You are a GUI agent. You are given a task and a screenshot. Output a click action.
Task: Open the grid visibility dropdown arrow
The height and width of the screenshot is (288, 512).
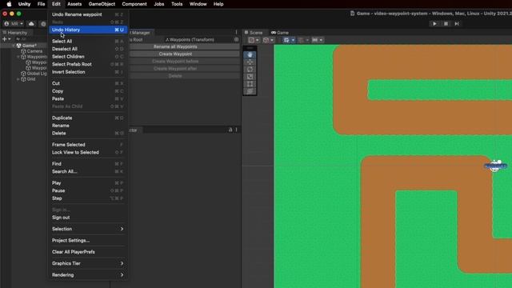coord(293,40)
